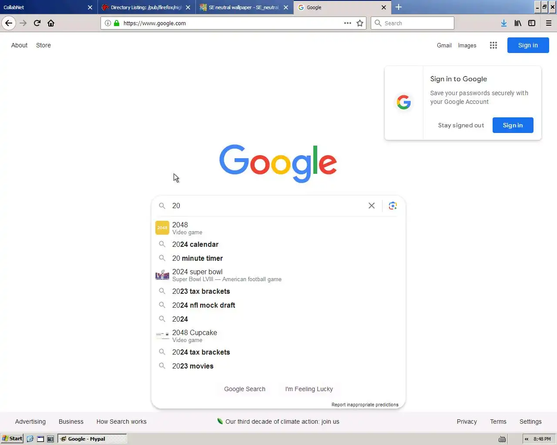Screen dimensions: 557x445
Task: Show site information in address bar
Action: click(107, 23)
